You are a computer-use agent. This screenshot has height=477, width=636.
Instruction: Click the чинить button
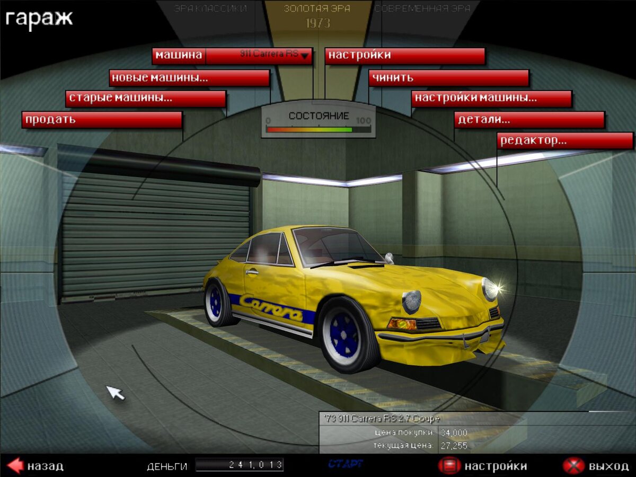(449, 78)
